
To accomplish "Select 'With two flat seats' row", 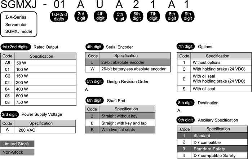I will 120,130.
